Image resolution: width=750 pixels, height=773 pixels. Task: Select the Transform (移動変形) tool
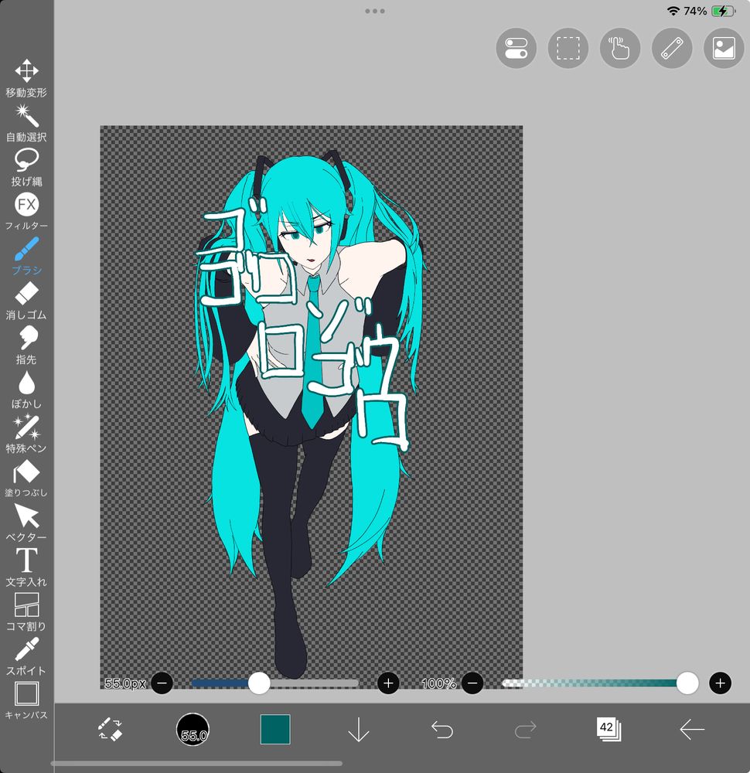pyautogui.click(x=26, y=78)
